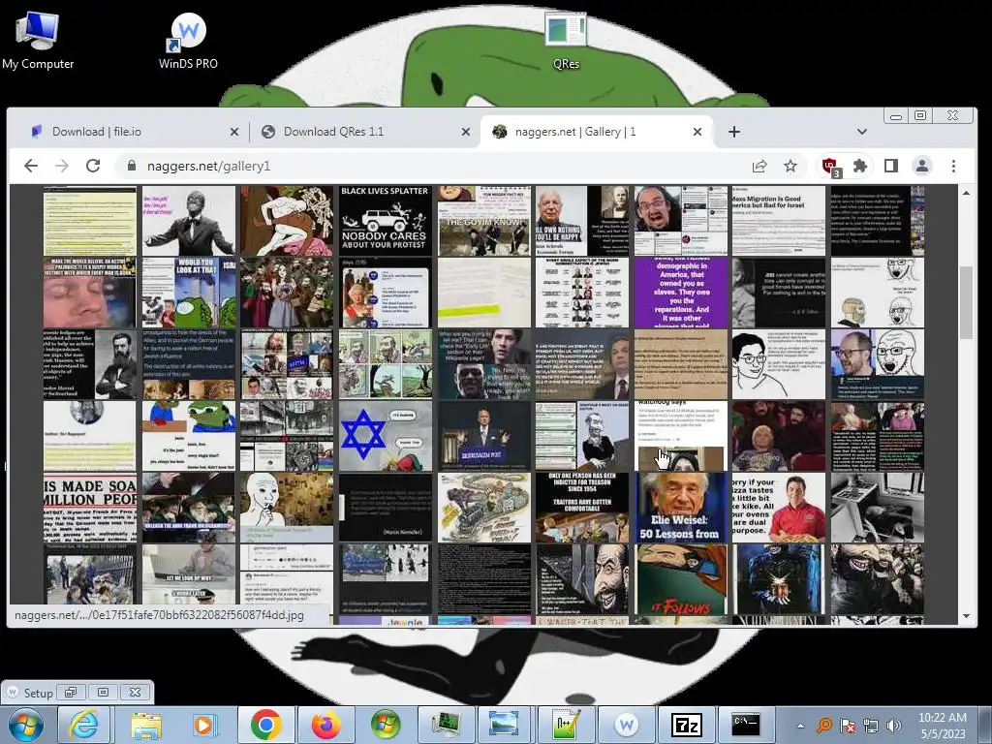Image resolution: width=992 pixels, height=744 pixels.
Task: Expand the tab search chevron
Action: click(x=861, y=132)
